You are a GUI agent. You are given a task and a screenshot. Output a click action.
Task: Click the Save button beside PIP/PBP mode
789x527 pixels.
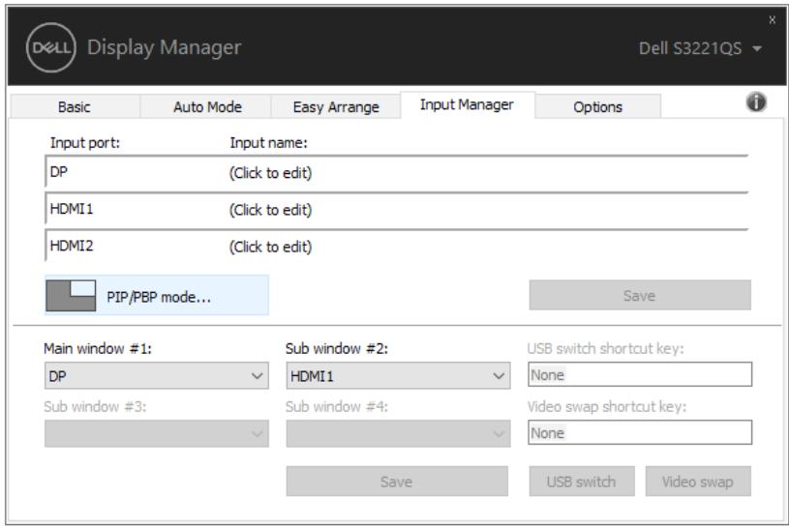640,295
